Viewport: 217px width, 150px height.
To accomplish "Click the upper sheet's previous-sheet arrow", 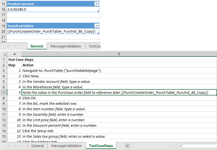I will [x=8, y=46].
